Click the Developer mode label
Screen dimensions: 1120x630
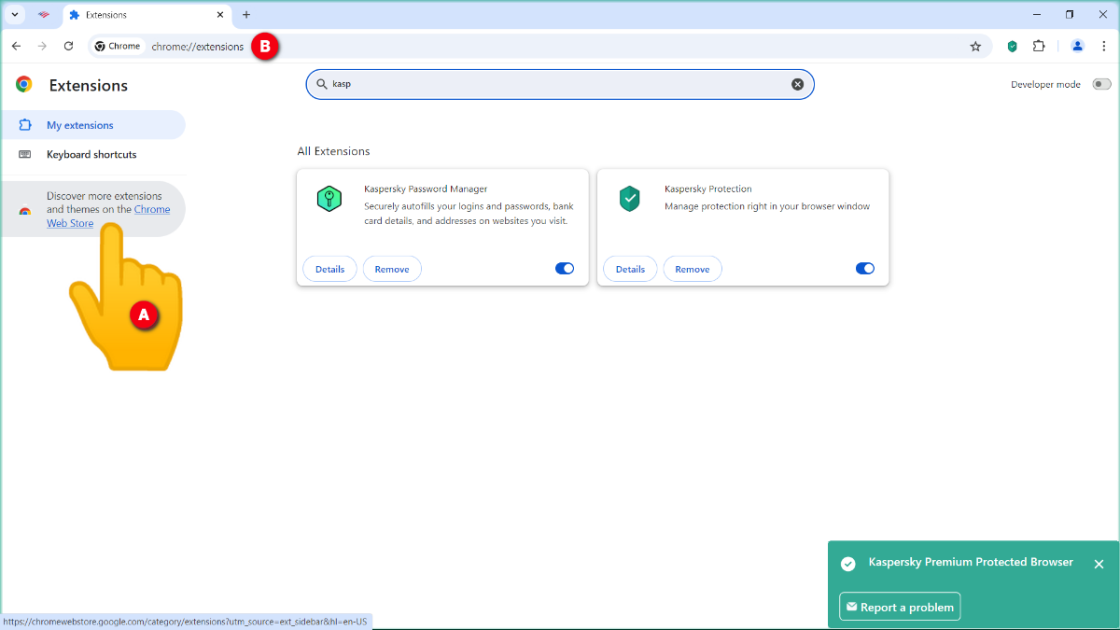[x=1045, y=84]
